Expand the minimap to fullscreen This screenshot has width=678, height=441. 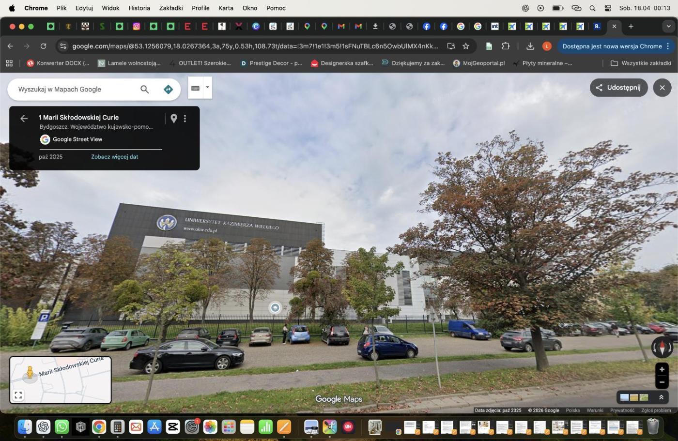(18, 395)
